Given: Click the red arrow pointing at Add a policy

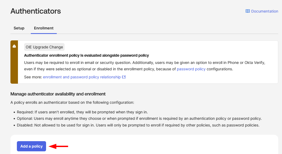Looking at the screenshot, I should pos(59,146).
